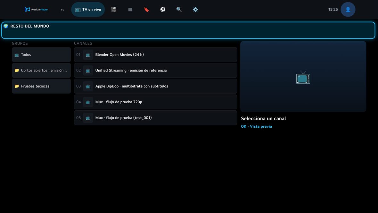Click channel 02 TV icon
This screenshot has height=213, width=378.
tap(88, 71)
